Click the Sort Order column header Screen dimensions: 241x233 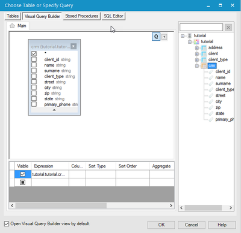click(x=133, y=166)
